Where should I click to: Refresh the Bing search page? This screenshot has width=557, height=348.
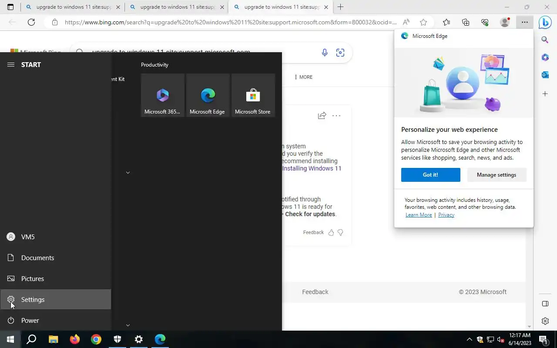tap(31, 22)
